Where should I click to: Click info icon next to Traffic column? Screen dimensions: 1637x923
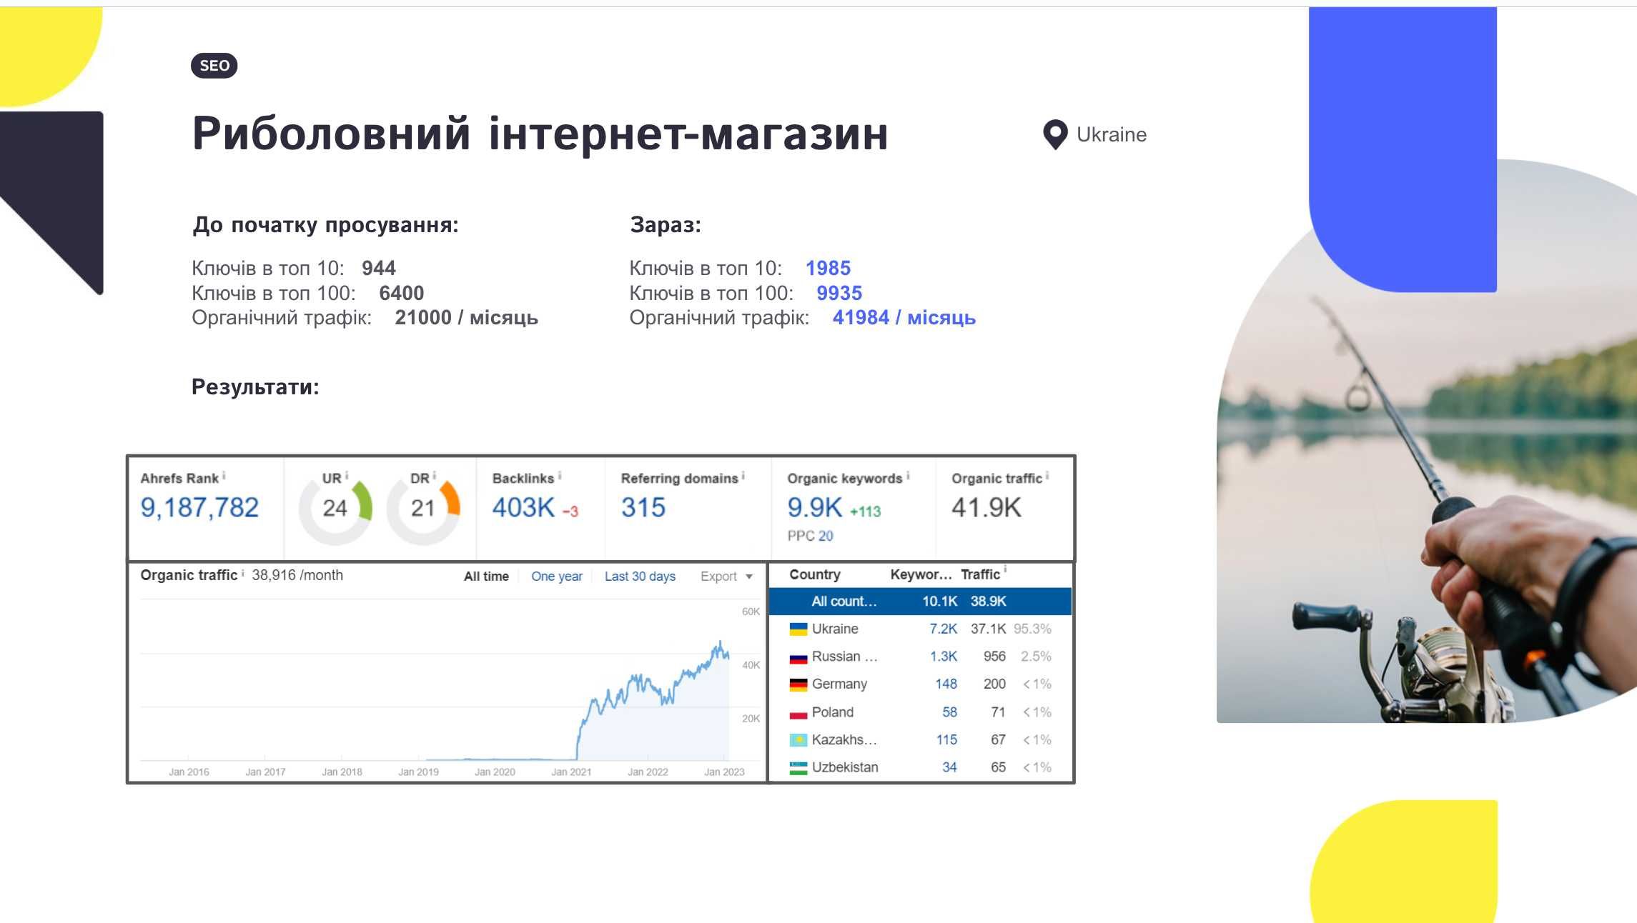click(x=1005, y=570)
